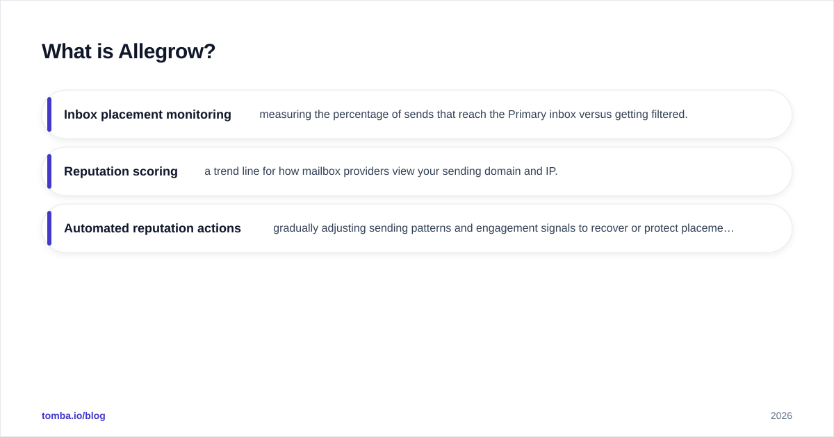Click the 'What is Allegrow?' heading
The height and width of the screenshot is (437, 834).
[x=129, y=51]
